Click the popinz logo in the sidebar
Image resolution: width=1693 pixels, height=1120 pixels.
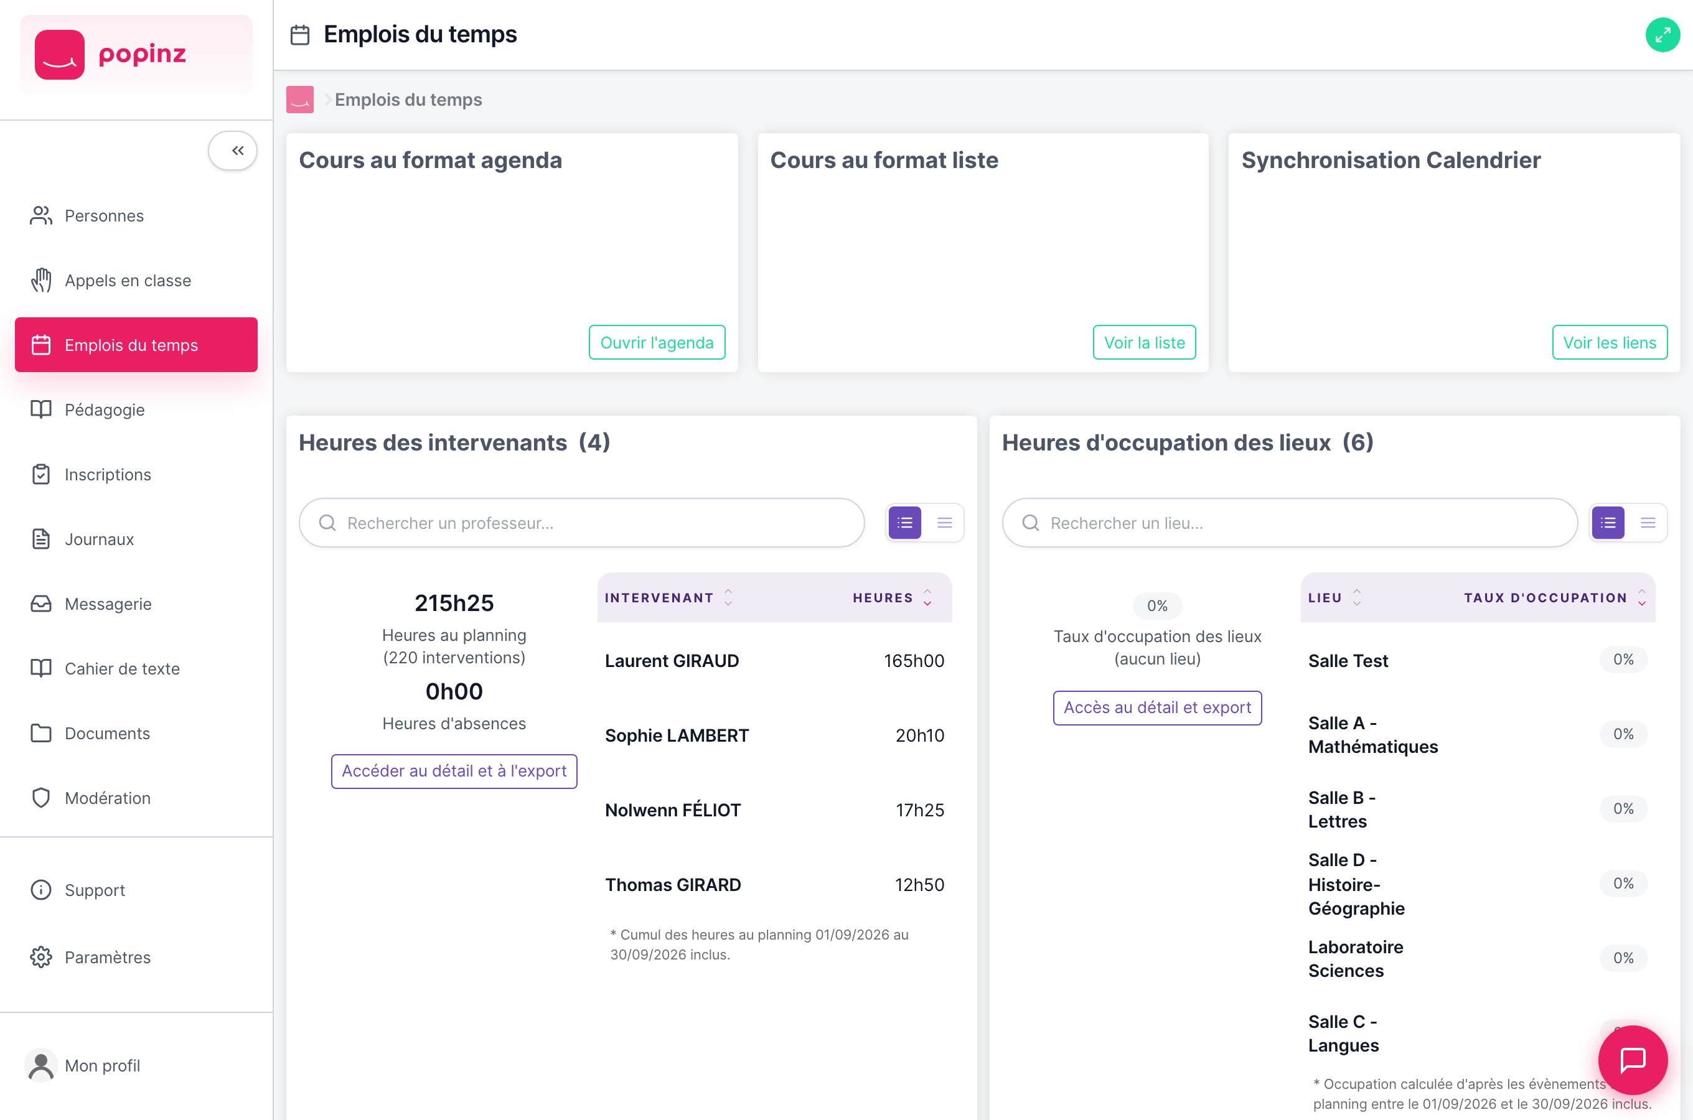pyautogui.click(x=136, y=54)
